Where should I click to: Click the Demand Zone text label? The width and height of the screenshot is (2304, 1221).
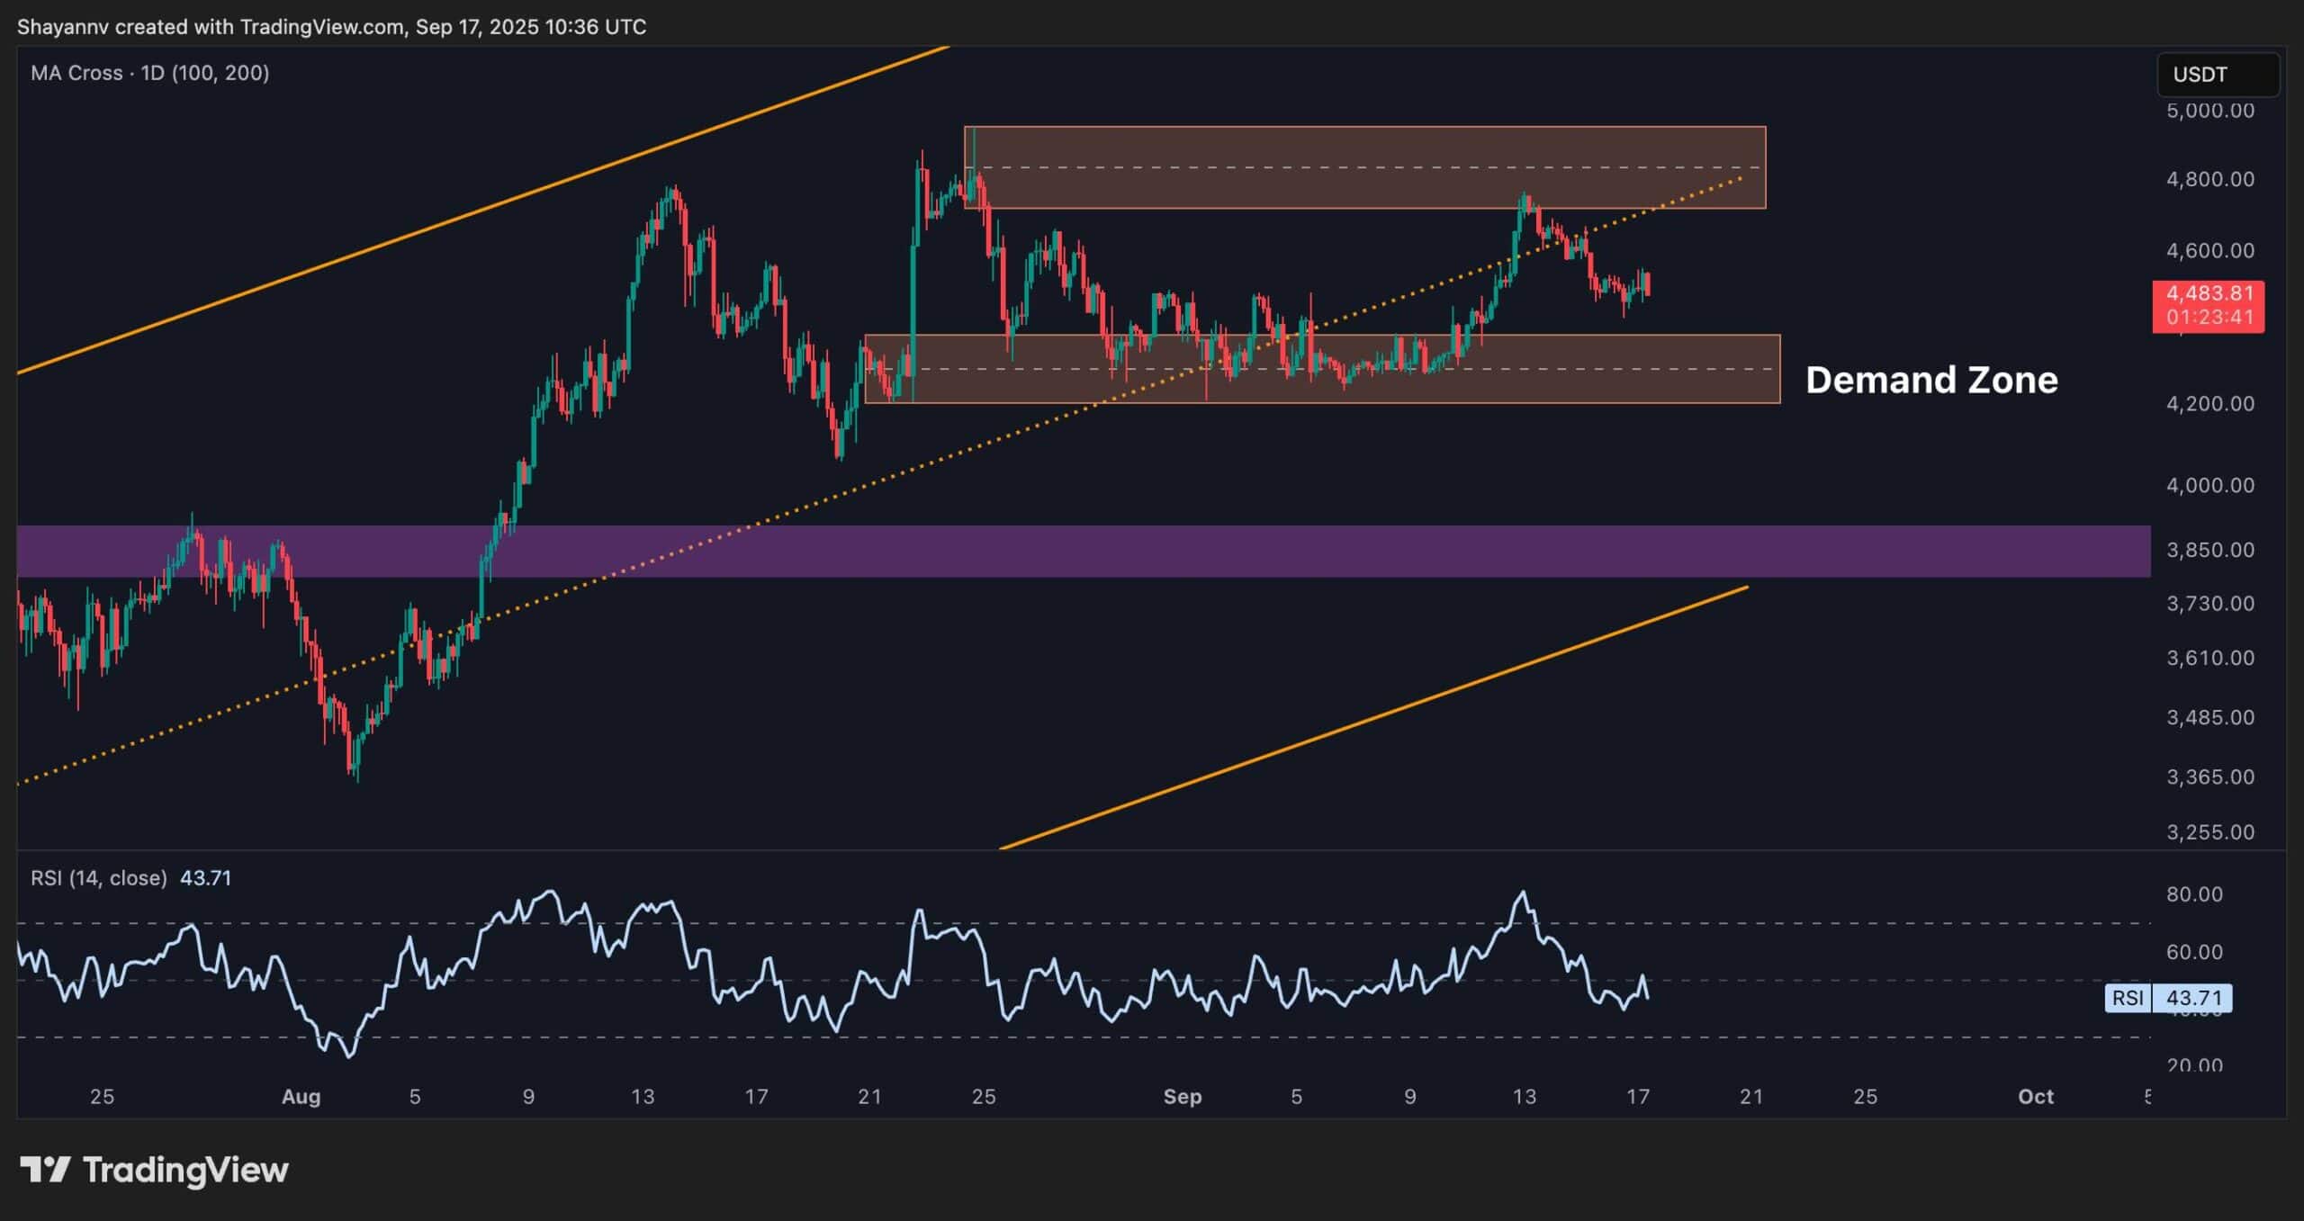click(1931, 381)
